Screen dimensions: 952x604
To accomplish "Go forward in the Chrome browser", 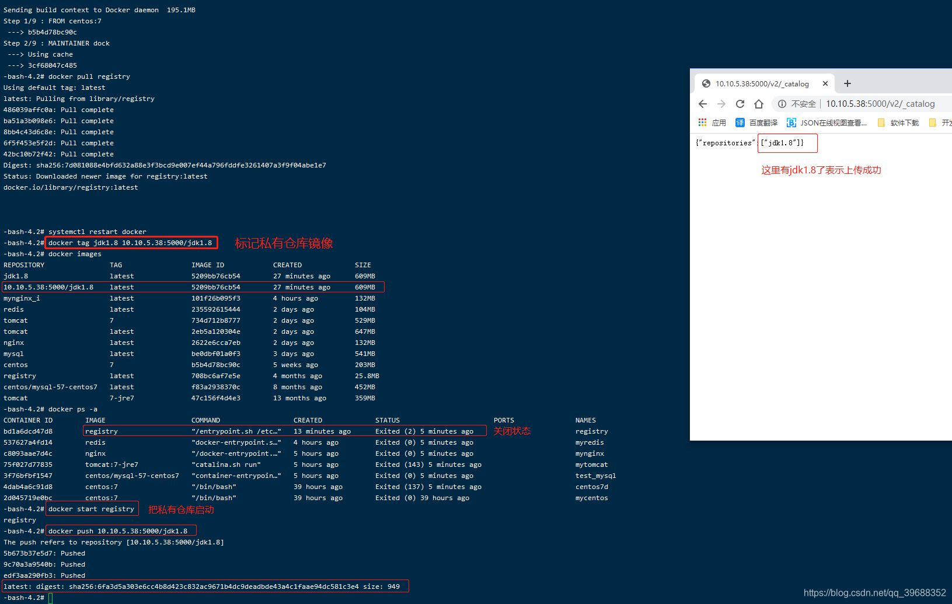I will click(721, 104).
